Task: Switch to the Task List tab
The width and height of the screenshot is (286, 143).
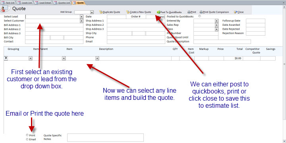Action: coord(8,3)
